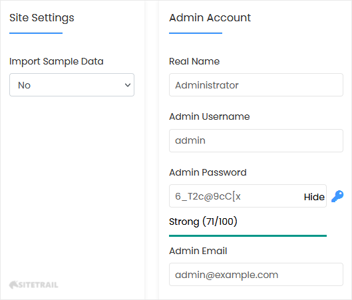The width and height of the screenshot is (352, 300).
Task: Click the Sitetrail watermark logo
Action: click(x=34, y=285)
